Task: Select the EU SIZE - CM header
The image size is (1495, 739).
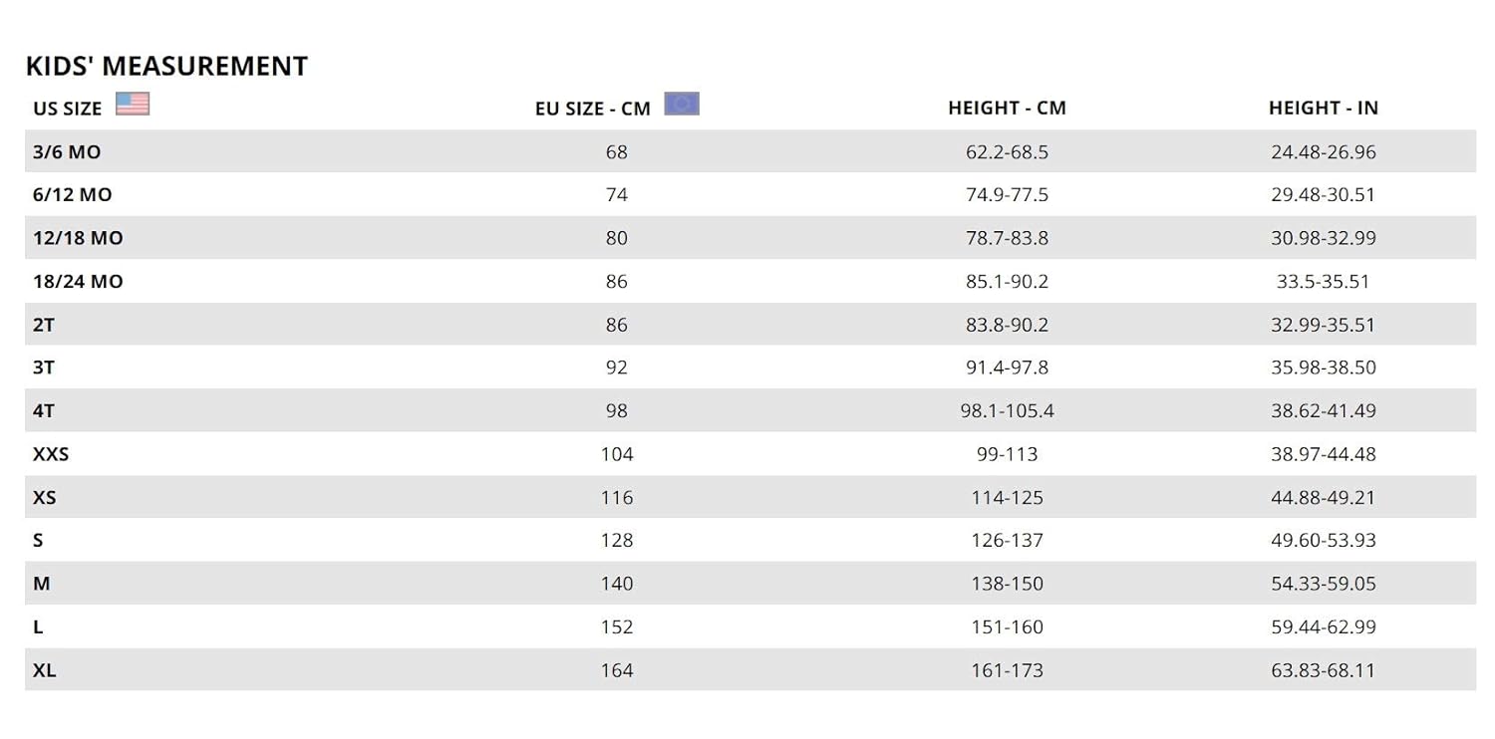Action: click(592, 109)
